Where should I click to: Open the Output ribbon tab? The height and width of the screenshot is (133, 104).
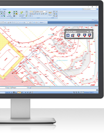pyautogui.click(x=4, y=9)
